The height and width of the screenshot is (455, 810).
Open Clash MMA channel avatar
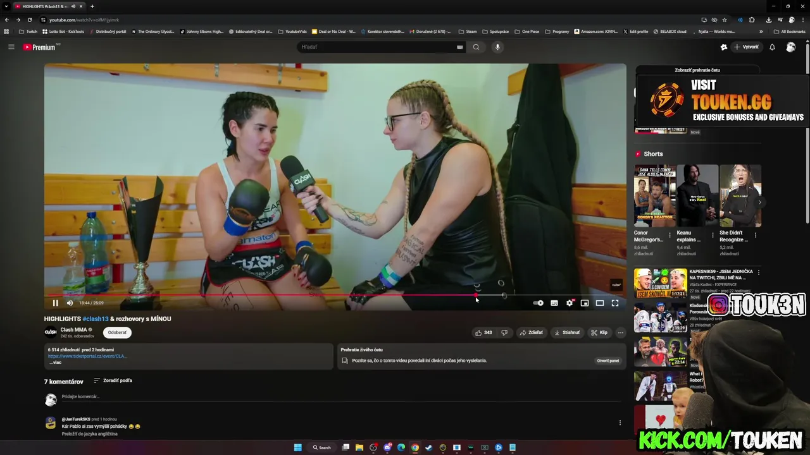pyautogui.click(x=51, y=332)
